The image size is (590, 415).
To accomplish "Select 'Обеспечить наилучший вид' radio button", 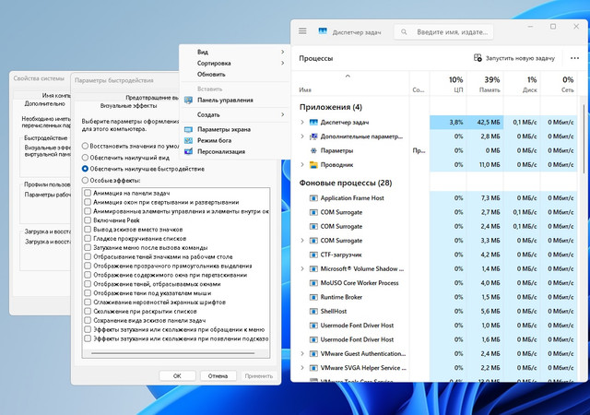I will pyautogui.click(x=85, y=158).
